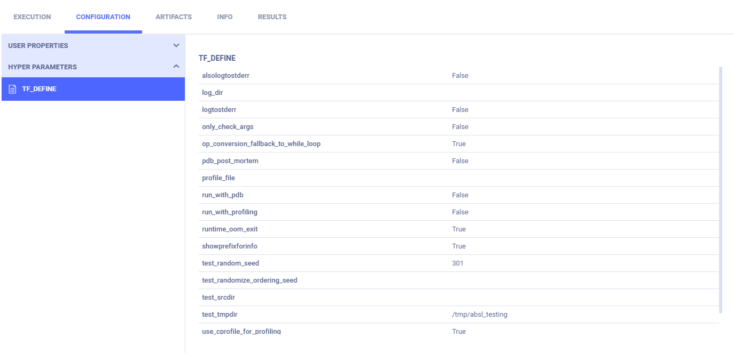Click the pdb_post_mortem parameter row
734x353 pixels.
[x=321, y=161]
